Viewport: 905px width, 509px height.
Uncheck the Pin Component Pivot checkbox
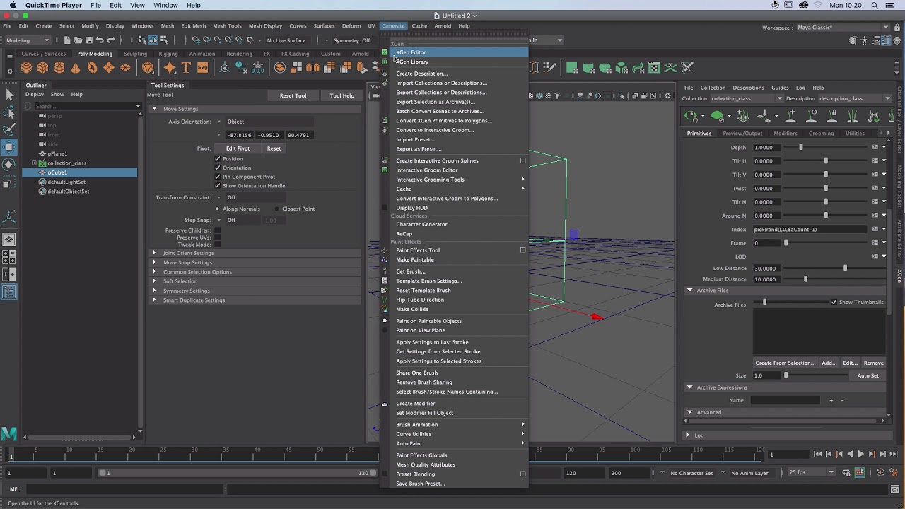[218, 177]
